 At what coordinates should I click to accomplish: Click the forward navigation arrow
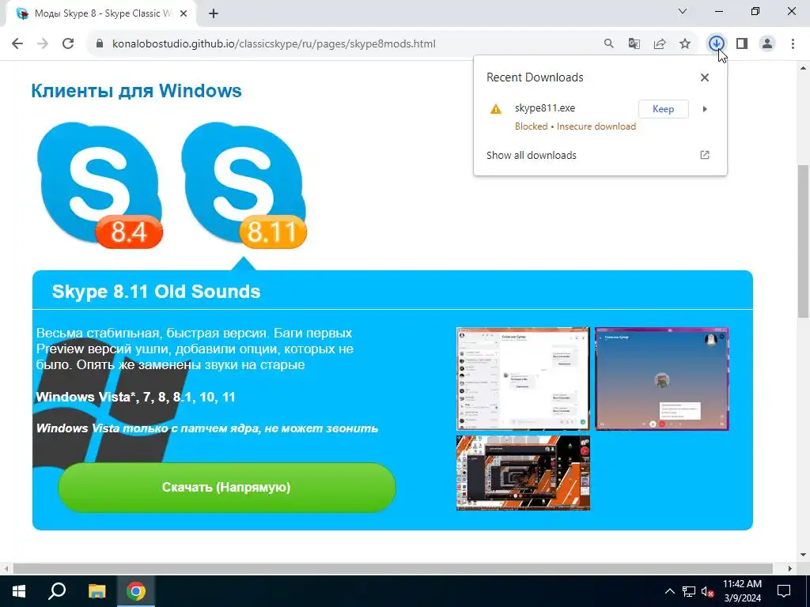43,44
